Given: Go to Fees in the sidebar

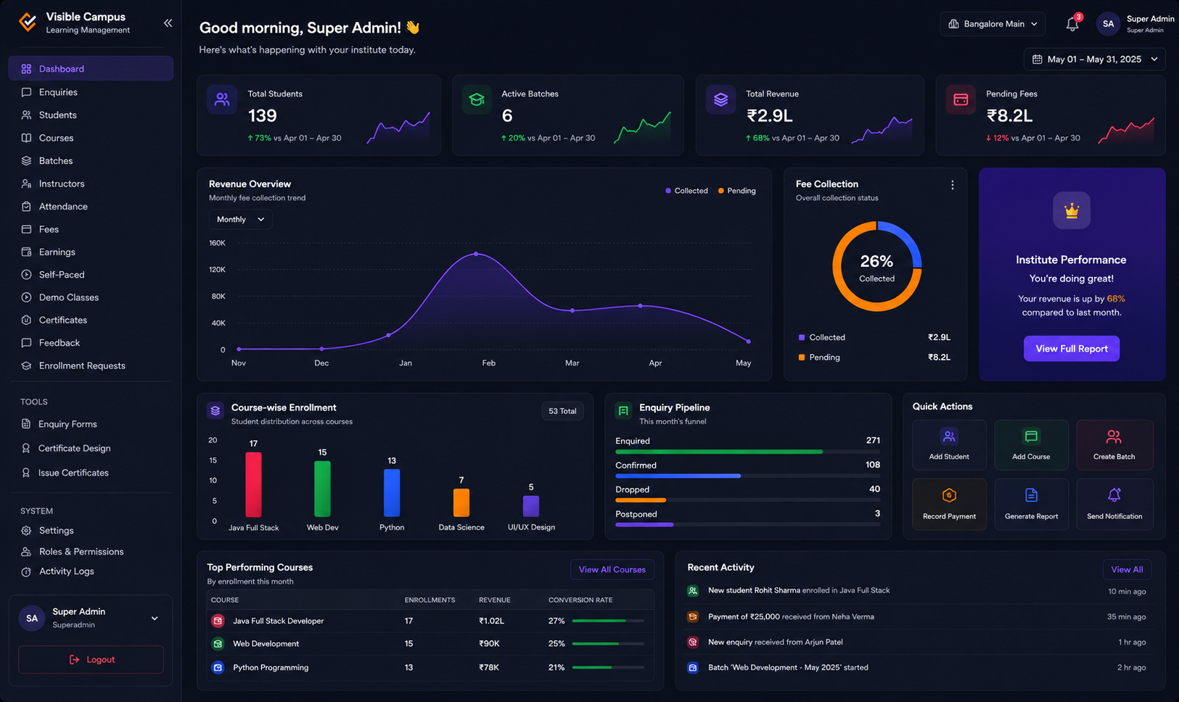Looking at the screenshot, I should [x=91, y=229].
